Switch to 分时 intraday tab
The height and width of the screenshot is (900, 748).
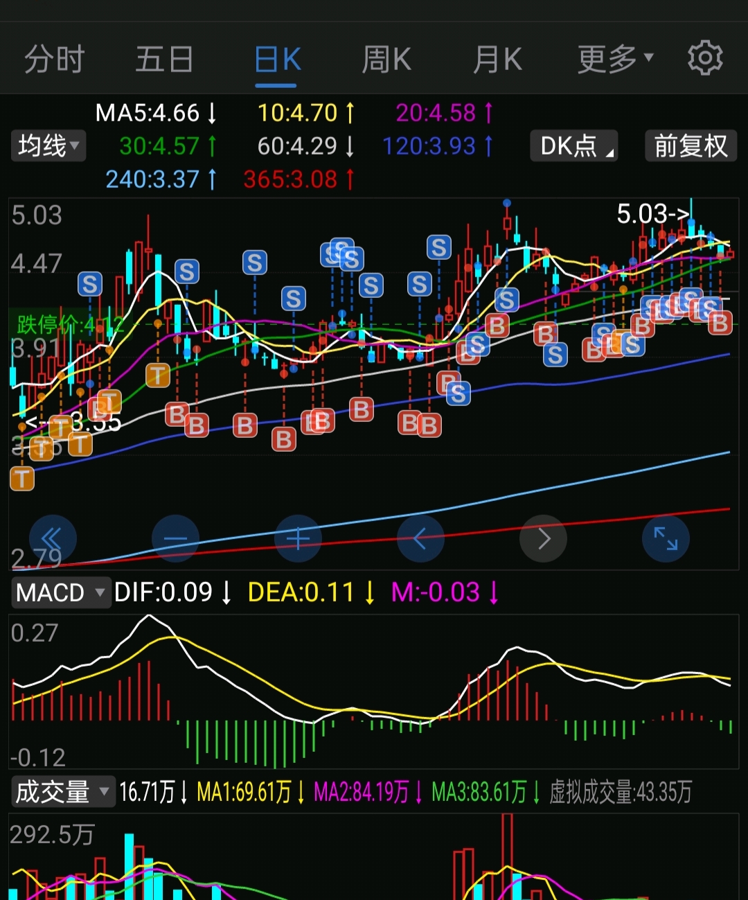coord(54,60)
